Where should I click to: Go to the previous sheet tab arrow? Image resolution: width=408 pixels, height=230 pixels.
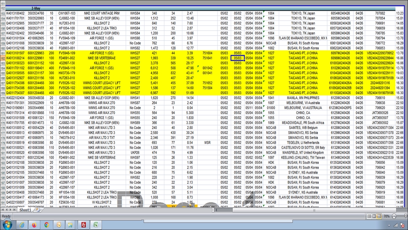coord(6,210)
